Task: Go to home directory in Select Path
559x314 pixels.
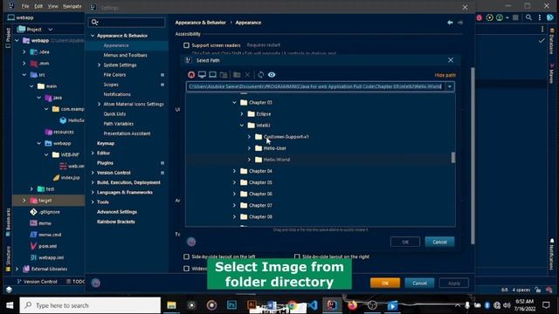Action: pyautogui.click(x=191, y=74)
